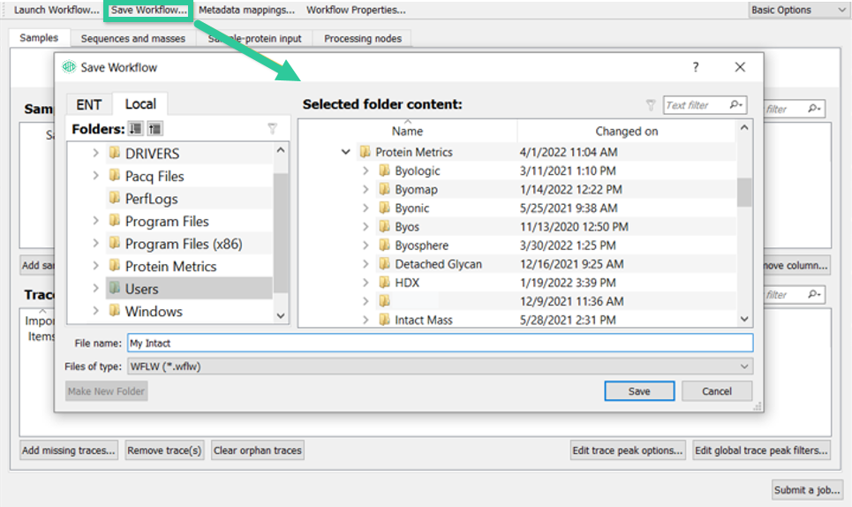Collapse the Protein Metrics content folder
852x507 pixels.
click(x=345, y=152)
